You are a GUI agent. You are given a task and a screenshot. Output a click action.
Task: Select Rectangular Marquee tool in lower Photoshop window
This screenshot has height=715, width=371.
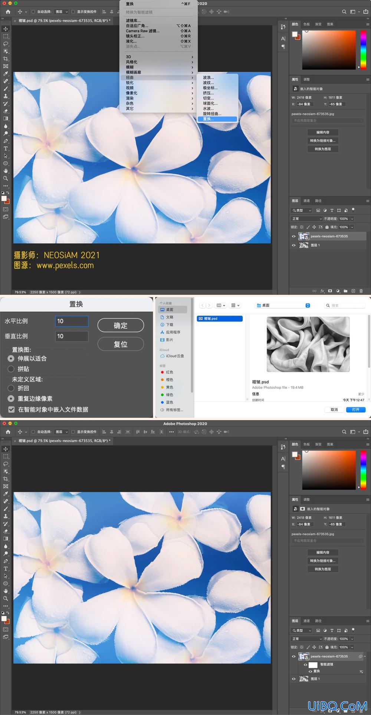(x=6, y=457)
